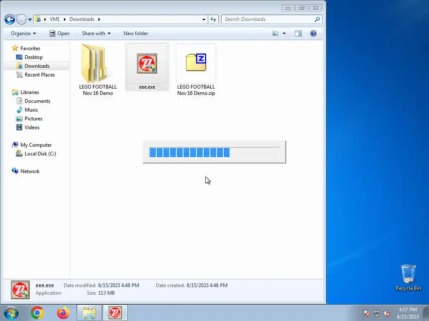The image size is (429, 321).
Task: Click the Size 113 MB value
Action: point(106,293)
